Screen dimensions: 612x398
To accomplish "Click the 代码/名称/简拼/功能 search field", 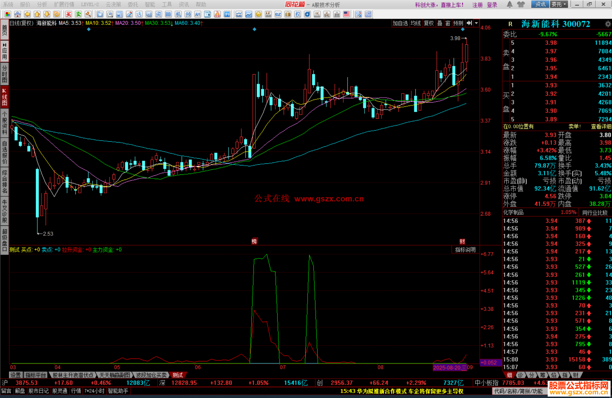I will tap(518, 391).
